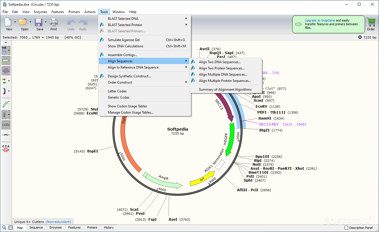Image resolution: width=379 pixels, height=232 pixels.
Task: Click the Order shopping cart icon
Action: point(371,22)
